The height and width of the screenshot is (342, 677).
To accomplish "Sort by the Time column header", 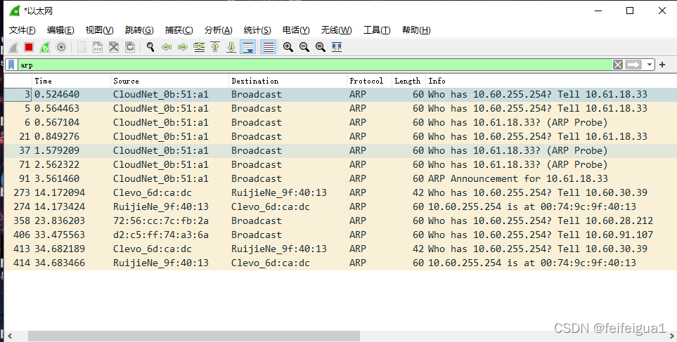I will pos(71,81).
